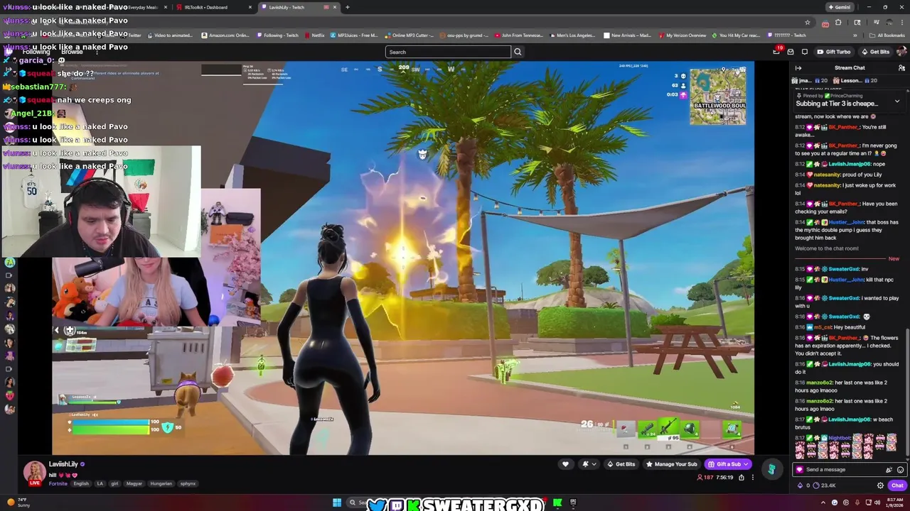Open the weather widget 74°F Sunny

click(x=17, y=502)
